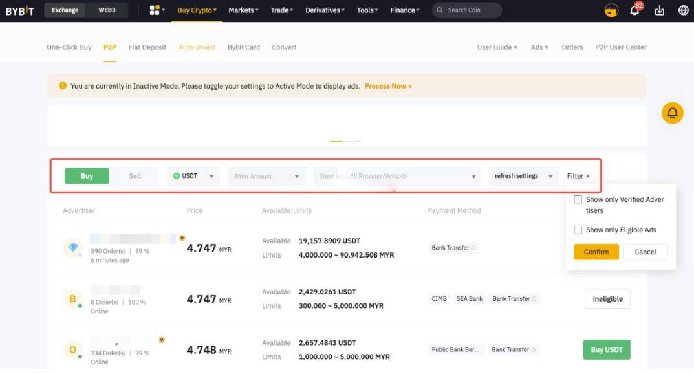
Task: Click the Search Coin magnifier icon
Action: [439, 10]
